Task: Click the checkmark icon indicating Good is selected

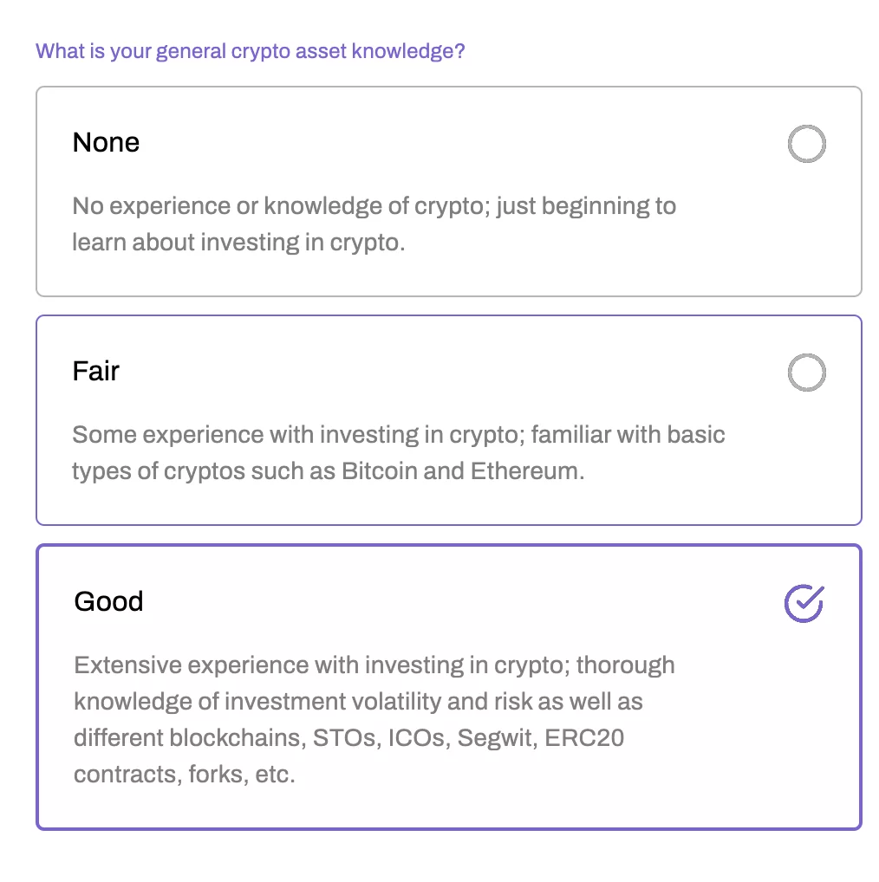Action: 804,601
